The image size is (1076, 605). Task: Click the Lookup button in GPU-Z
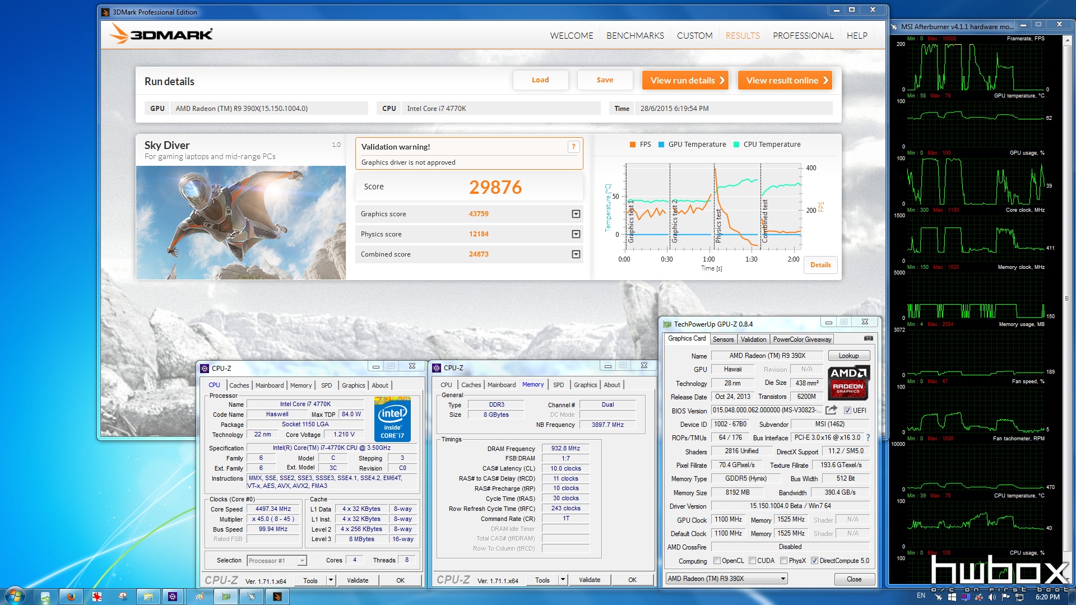pos(848,355)
